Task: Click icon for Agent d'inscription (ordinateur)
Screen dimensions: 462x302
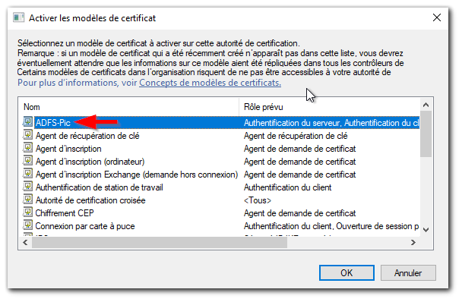Action: 27,161
